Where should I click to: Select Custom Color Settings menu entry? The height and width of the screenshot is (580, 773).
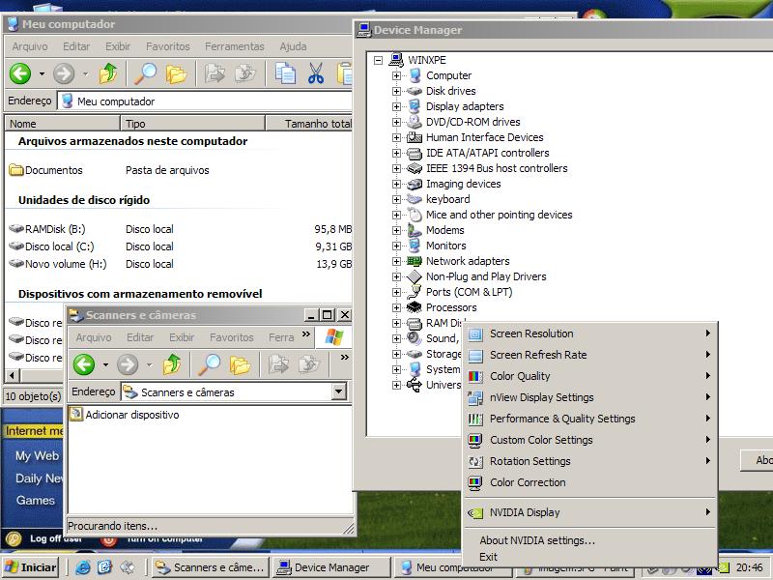(x=590, y=440)
